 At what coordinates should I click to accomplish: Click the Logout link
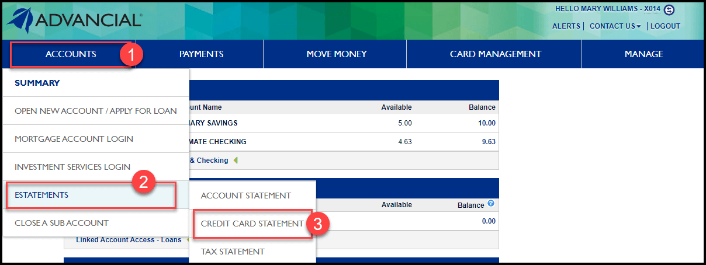tap(665, 26)
